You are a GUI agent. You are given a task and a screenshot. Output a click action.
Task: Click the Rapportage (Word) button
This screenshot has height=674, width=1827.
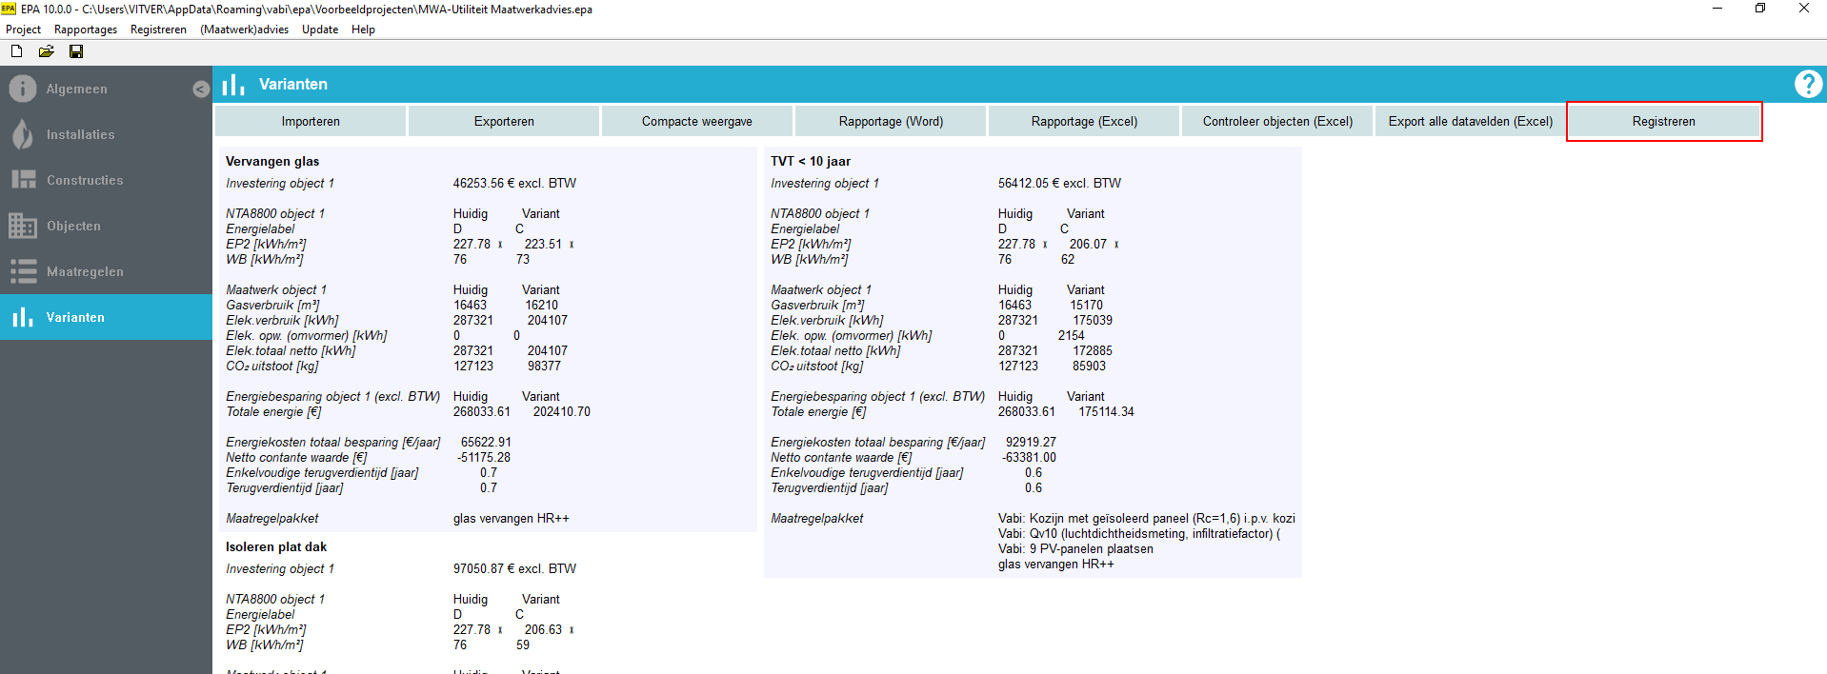(891, 121)
